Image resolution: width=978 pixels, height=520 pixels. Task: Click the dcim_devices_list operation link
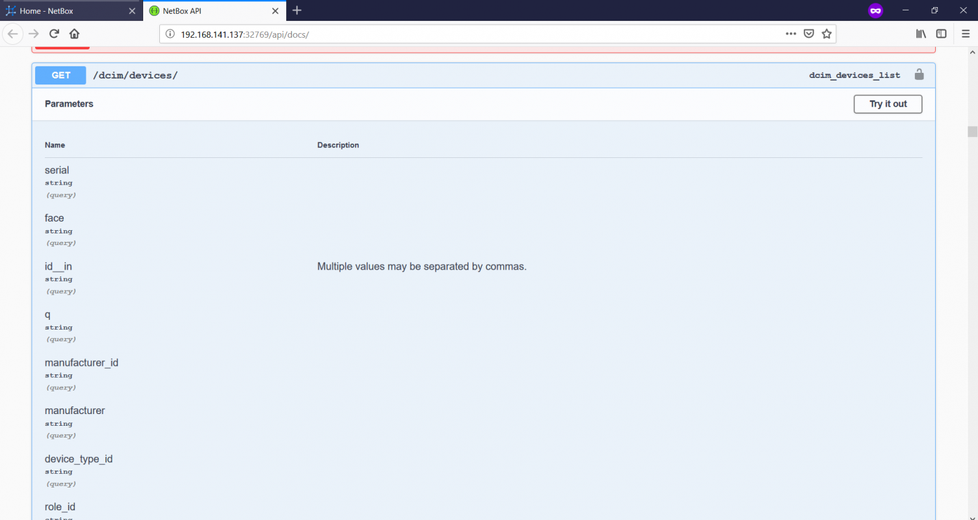click(x=854, y=75)
